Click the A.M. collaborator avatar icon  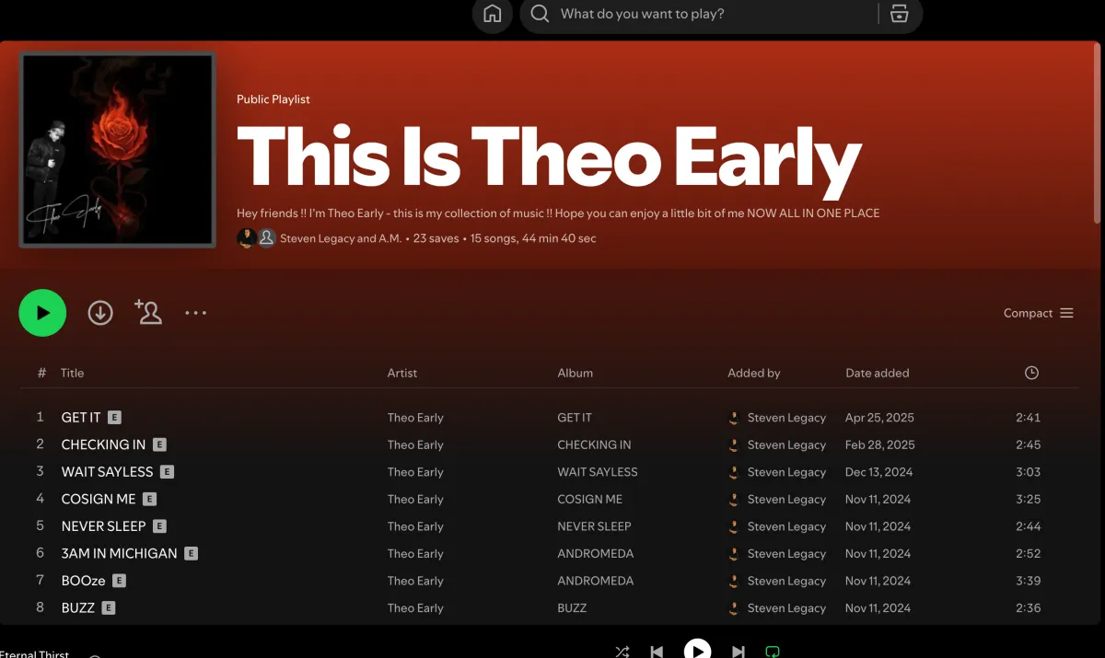coord(266,238)
